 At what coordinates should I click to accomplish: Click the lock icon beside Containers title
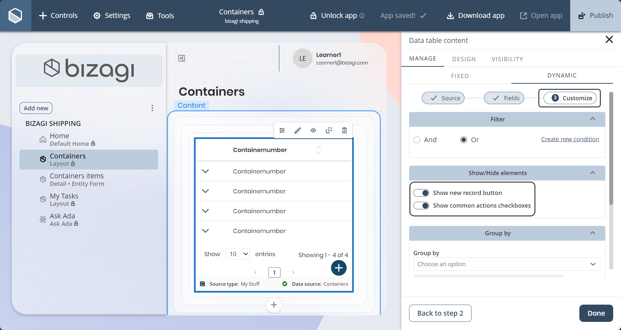261,12
